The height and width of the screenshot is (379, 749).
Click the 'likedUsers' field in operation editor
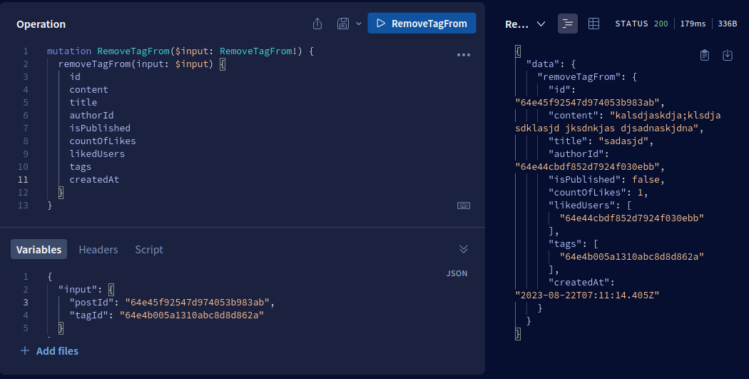[97, 154]
